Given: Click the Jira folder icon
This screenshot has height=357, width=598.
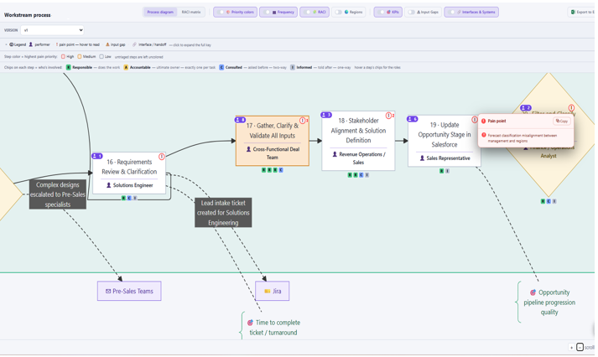Looking at the screenshot, I should [268, 291].
